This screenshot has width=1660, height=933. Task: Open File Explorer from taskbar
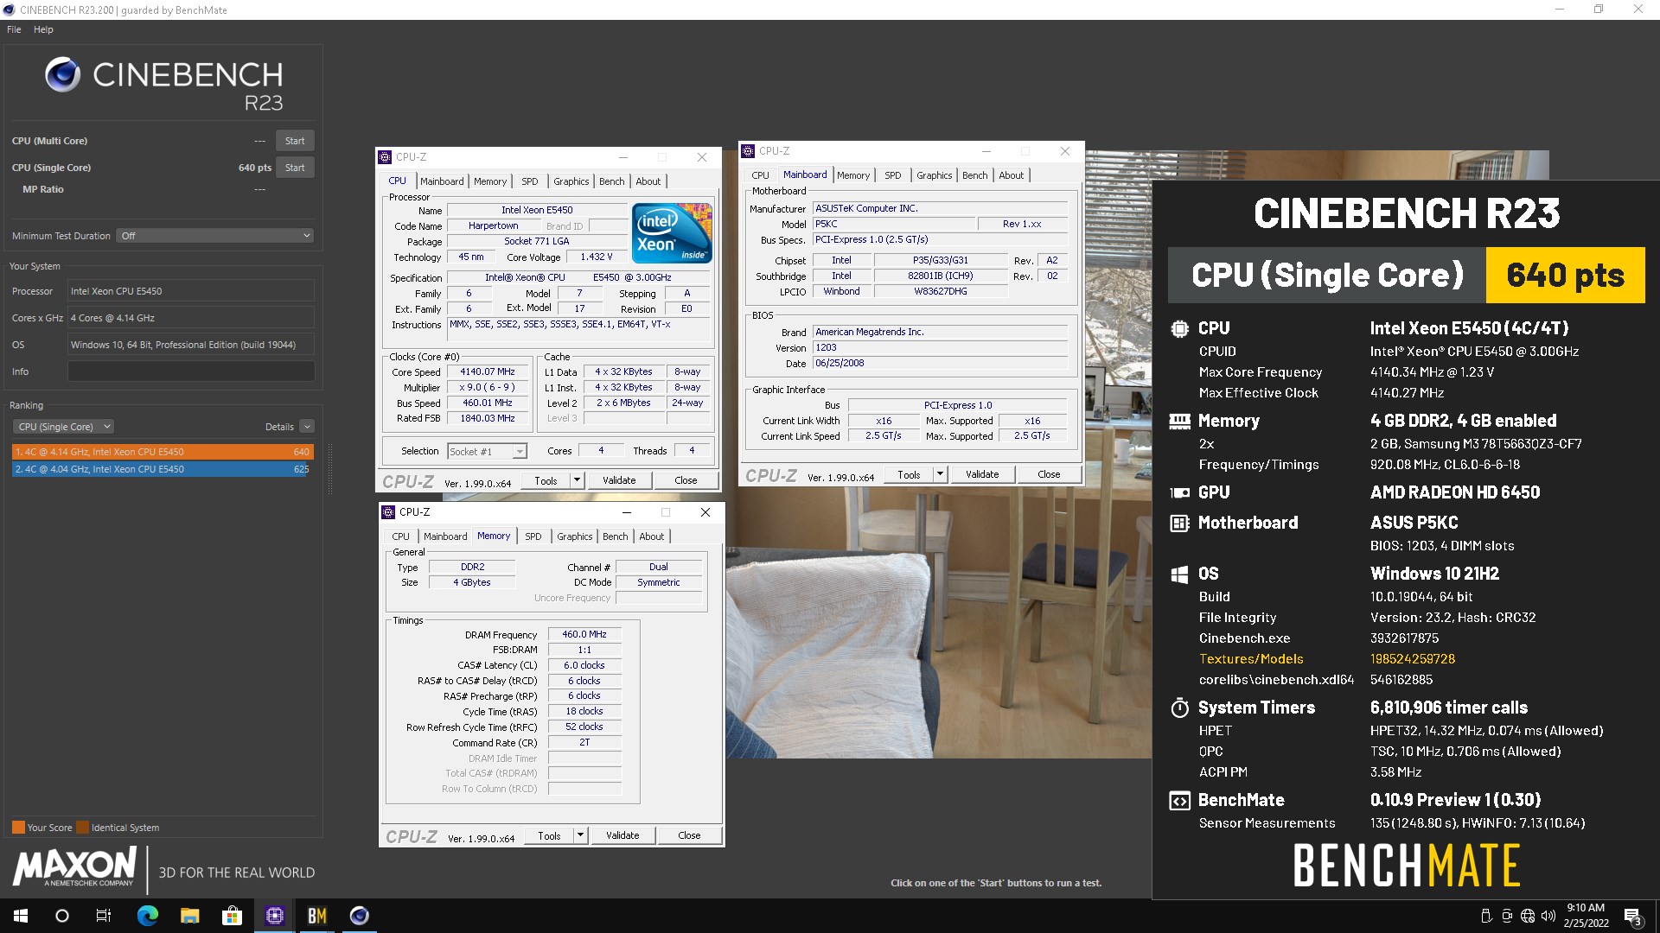pyautogui.click(x=190, y=916)
